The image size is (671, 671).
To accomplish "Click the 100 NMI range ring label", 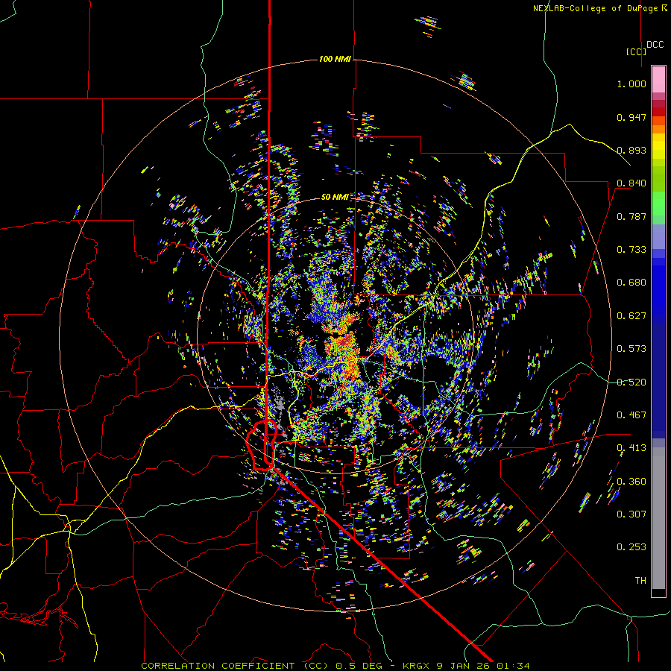I will tap(335, 59).
